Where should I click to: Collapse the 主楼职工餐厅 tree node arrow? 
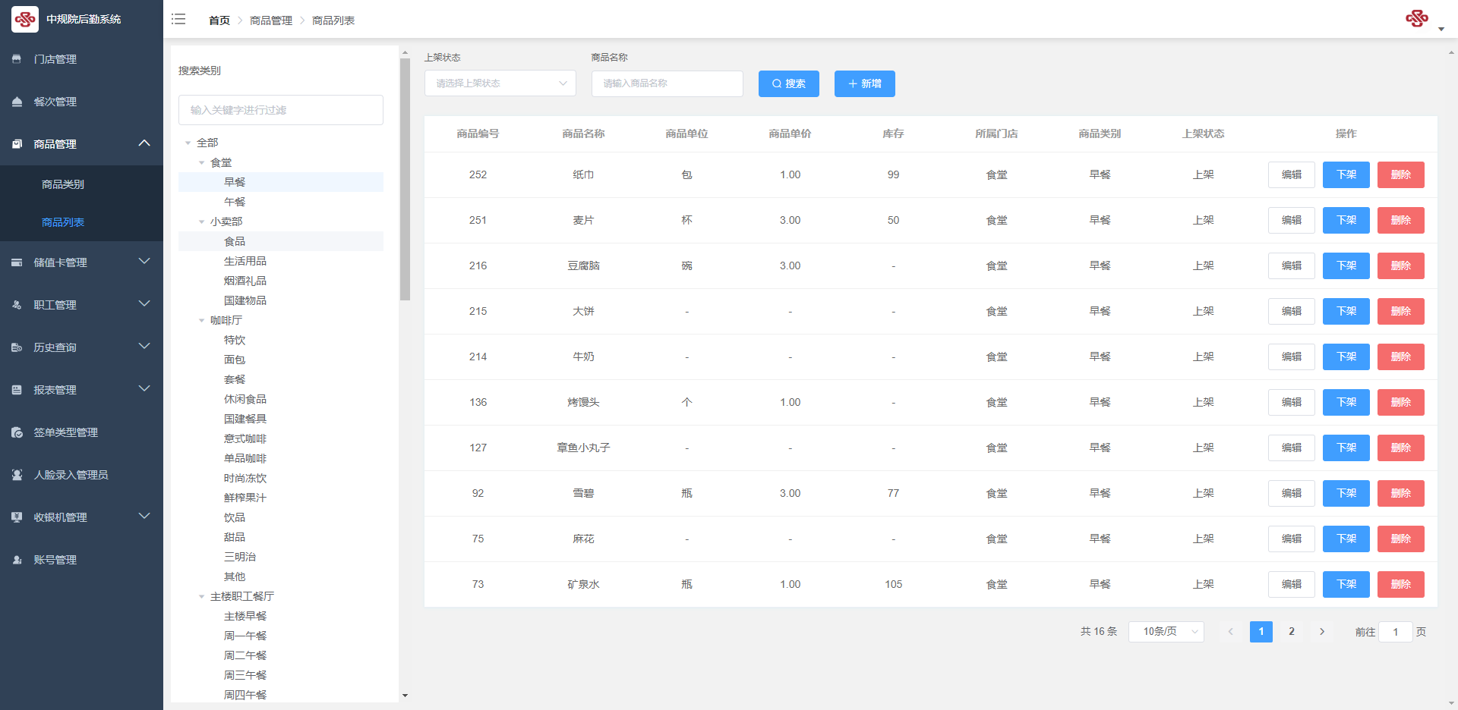[x=201, y=596]
